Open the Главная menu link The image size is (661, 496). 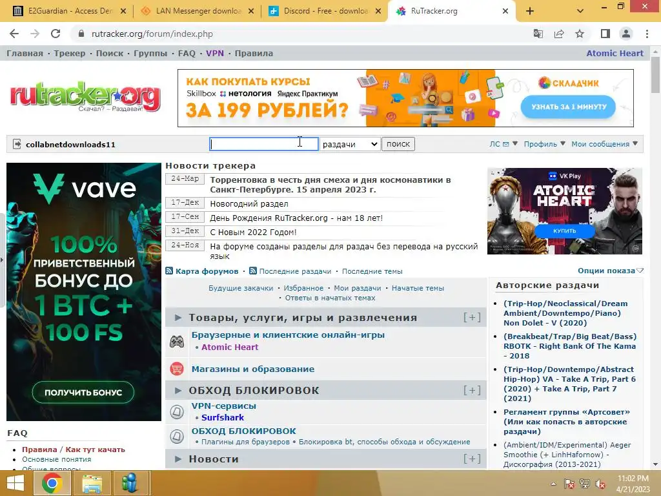(25, 54)
